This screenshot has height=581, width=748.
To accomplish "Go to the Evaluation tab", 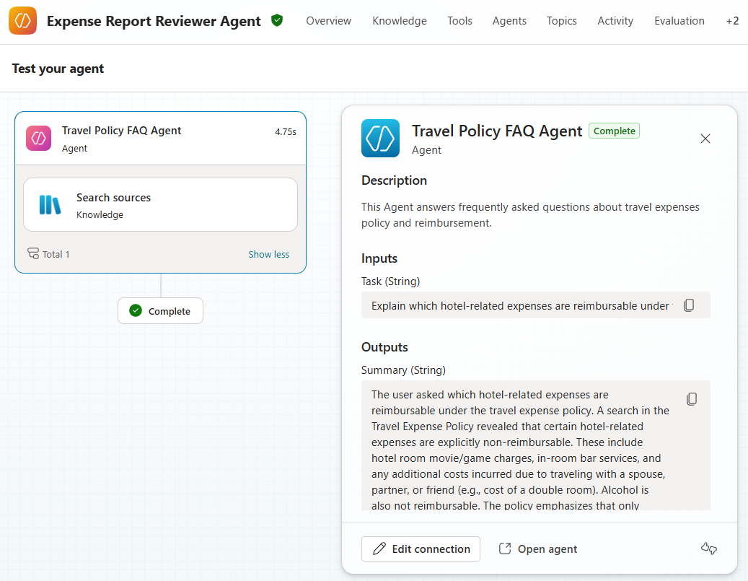I will pyautogui.click(x=679, y=21).
